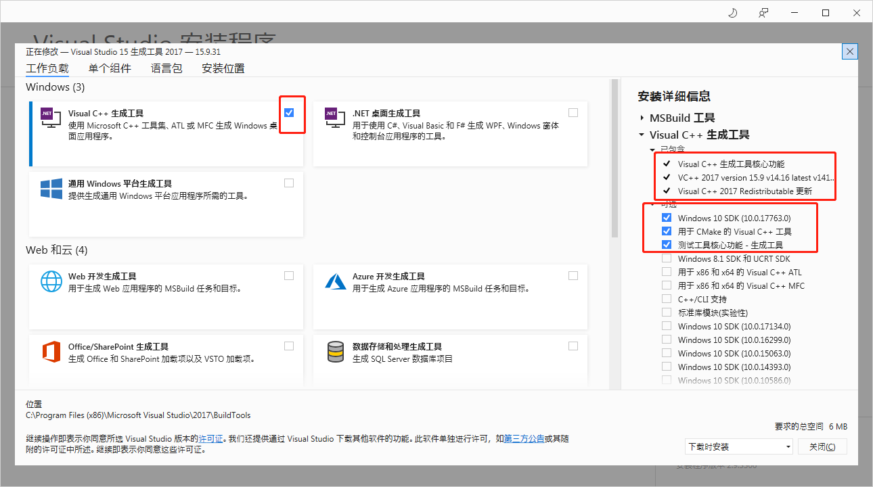The height and width of the screenshot is (487, 873).
Task: Select the 数据存储和处理生成工具 database icon
Action: click(x=334, y=350)
